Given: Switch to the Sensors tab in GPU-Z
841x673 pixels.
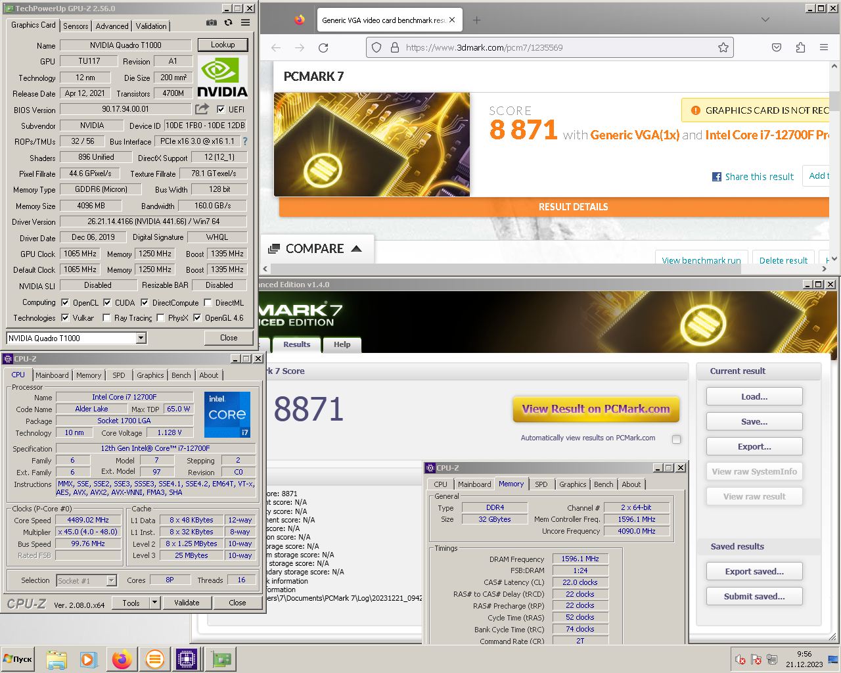Looking at the screenshot, I should point(76,26).
